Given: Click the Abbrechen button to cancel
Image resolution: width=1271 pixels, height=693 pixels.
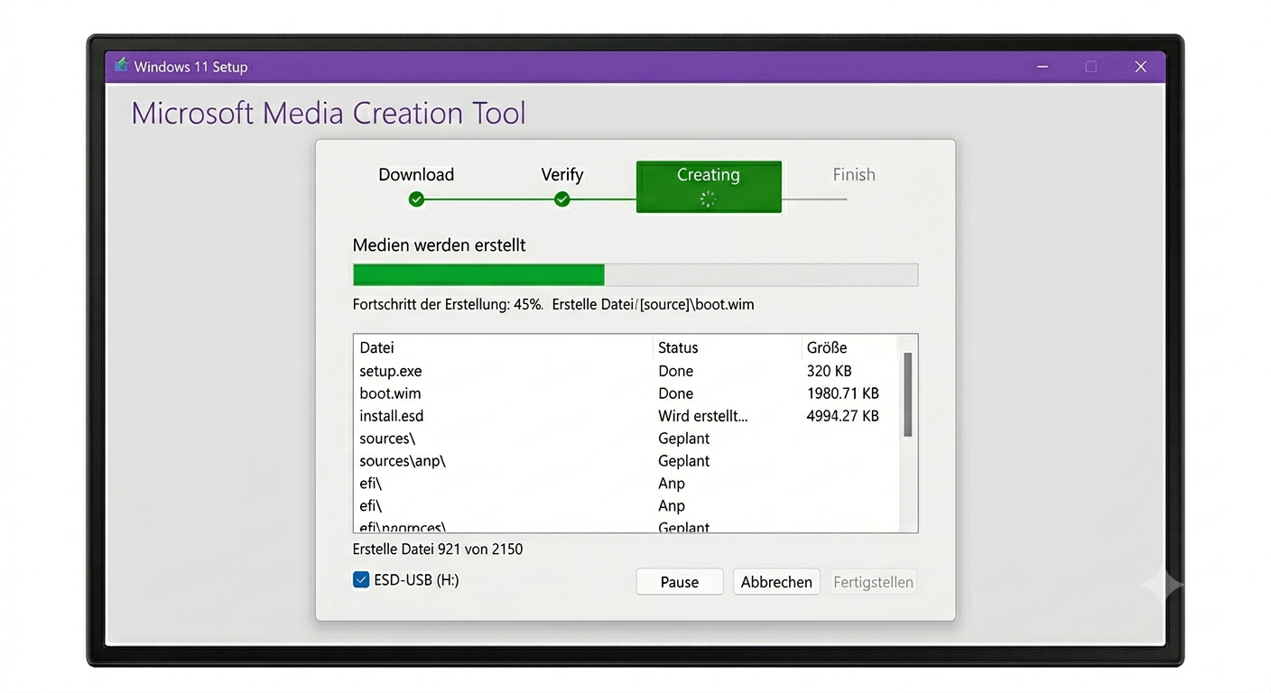Looking at the screenshot, I should (776, 582).
